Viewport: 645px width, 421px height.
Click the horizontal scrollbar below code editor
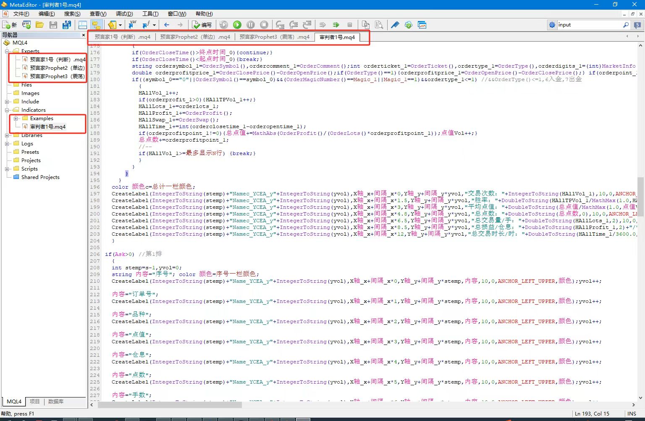[x=170, y=405]
